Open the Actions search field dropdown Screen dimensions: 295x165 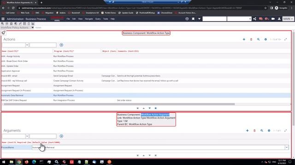pyautogui.click(x=27, y=45)
